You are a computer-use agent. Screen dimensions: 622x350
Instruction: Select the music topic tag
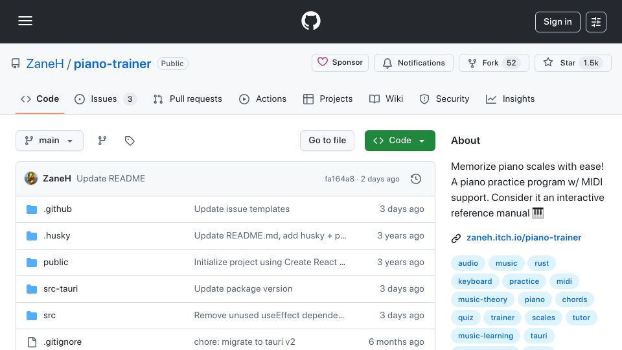coord(507,263)
